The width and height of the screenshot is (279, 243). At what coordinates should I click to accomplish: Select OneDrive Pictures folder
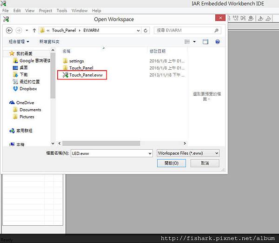point(24,117)
